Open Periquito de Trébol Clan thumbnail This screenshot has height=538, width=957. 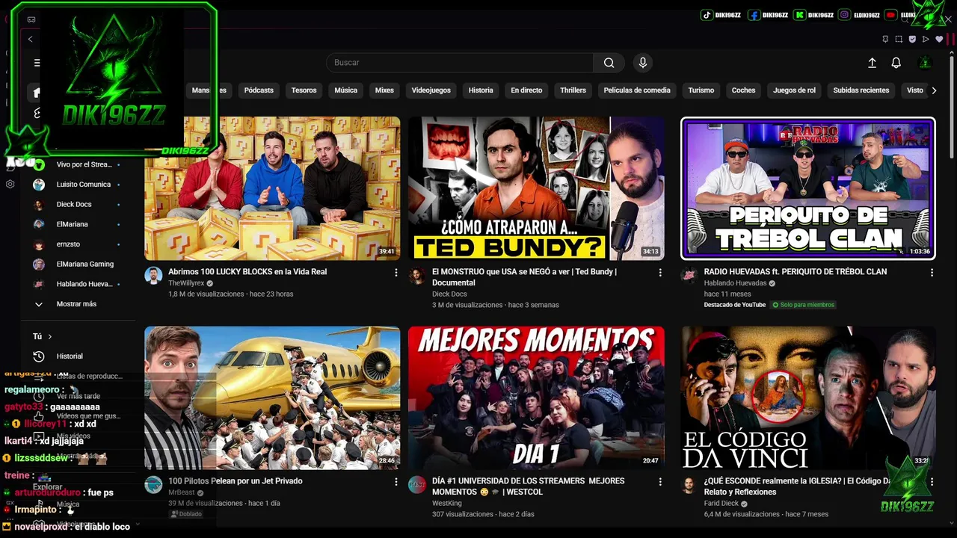808,188
